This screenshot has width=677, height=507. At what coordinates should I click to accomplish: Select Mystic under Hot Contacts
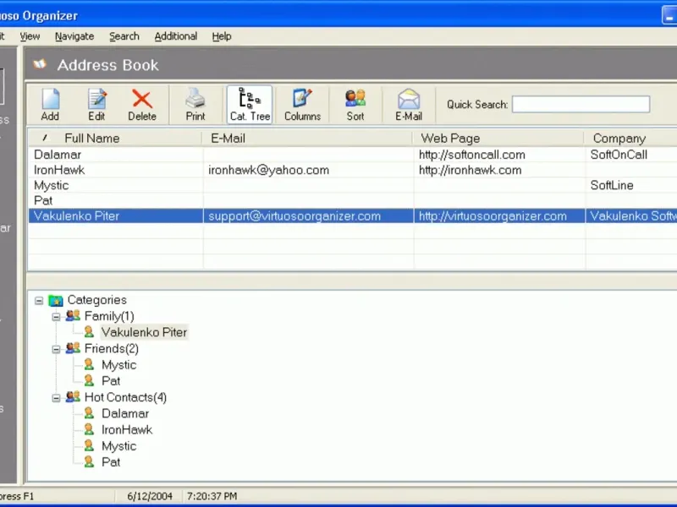pos(119,446)
